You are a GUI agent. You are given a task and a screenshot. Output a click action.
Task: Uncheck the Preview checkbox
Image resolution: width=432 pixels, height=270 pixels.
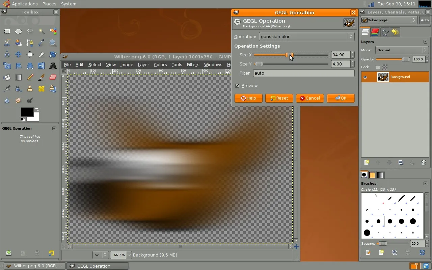(237, 86)
